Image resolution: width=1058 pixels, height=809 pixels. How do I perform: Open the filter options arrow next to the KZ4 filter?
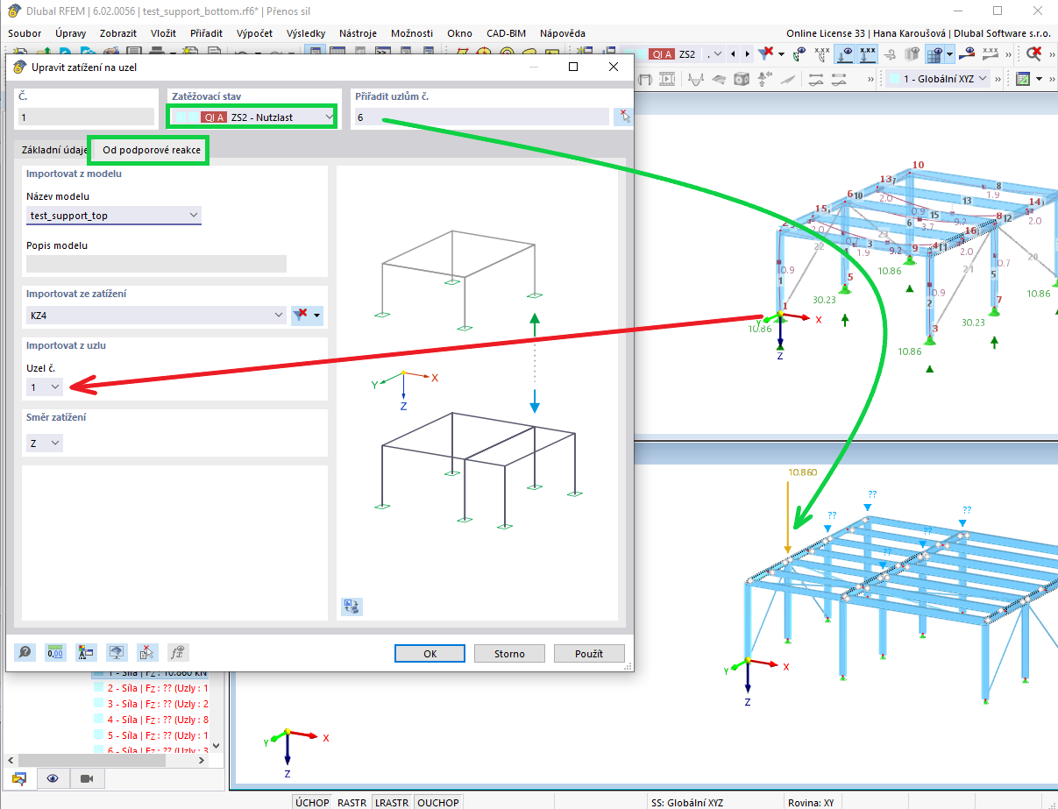tap(317, 315)
